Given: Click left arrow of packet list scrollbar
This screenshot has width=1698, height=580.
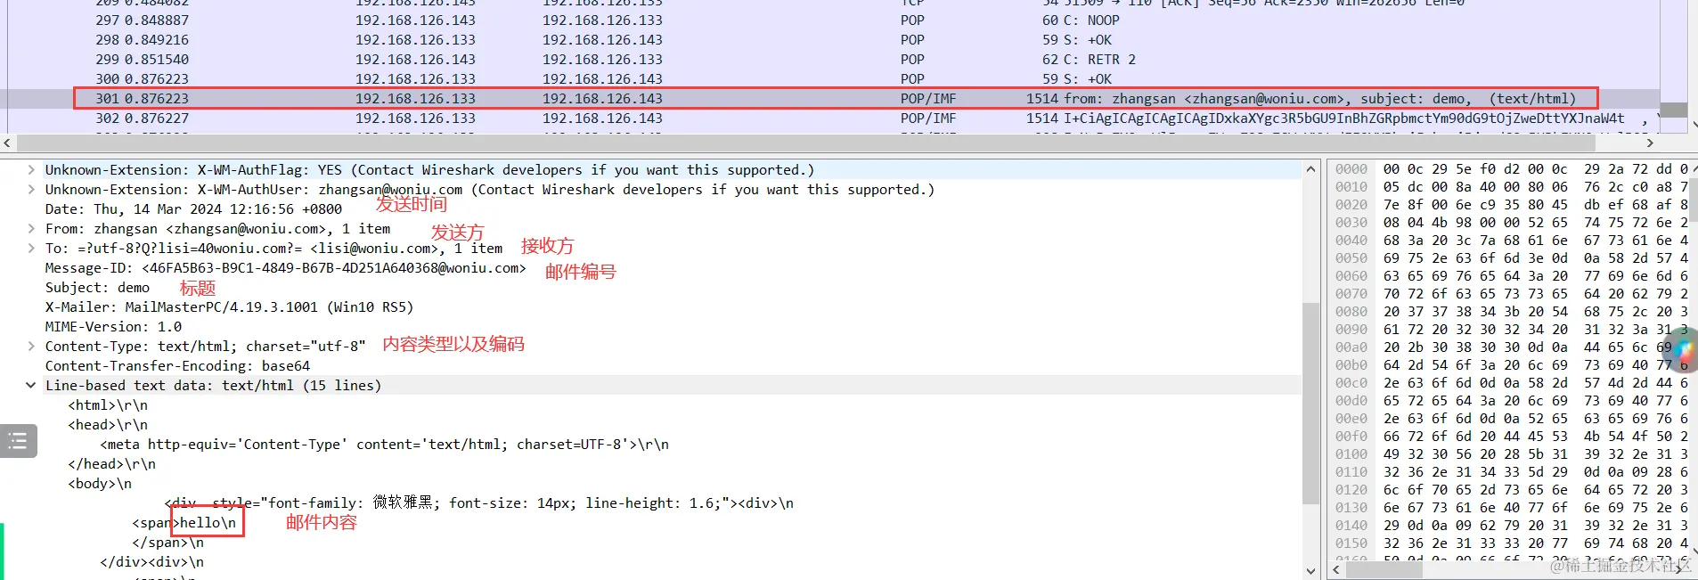Looking at the screenshot, I should coord(7,143).
